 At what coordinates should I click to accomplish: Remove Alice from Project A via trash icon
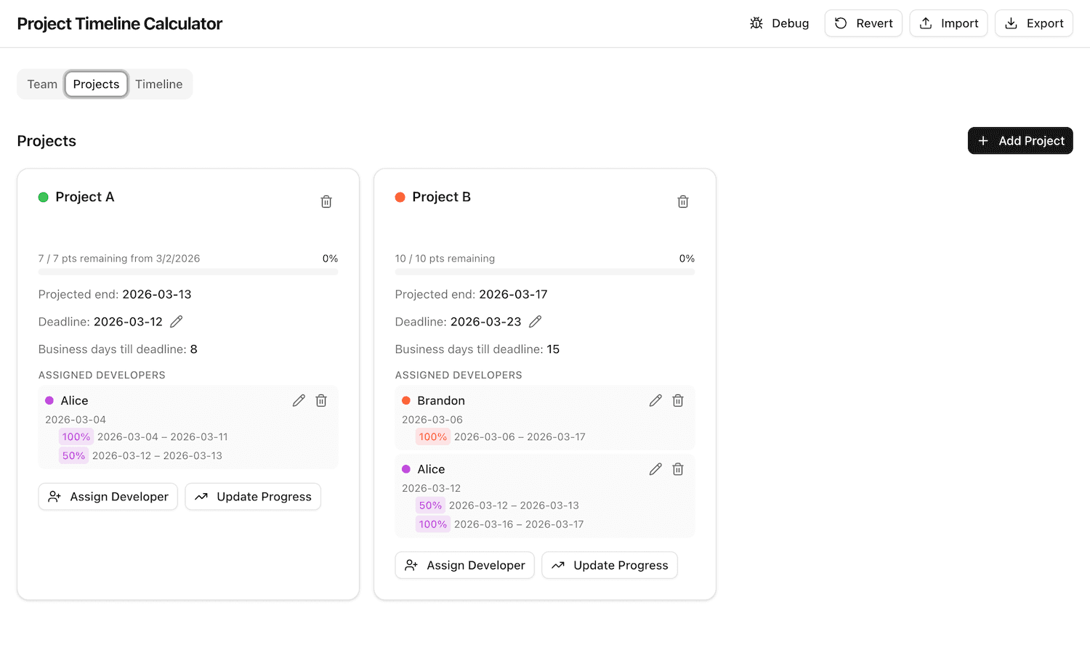point(320,400)
